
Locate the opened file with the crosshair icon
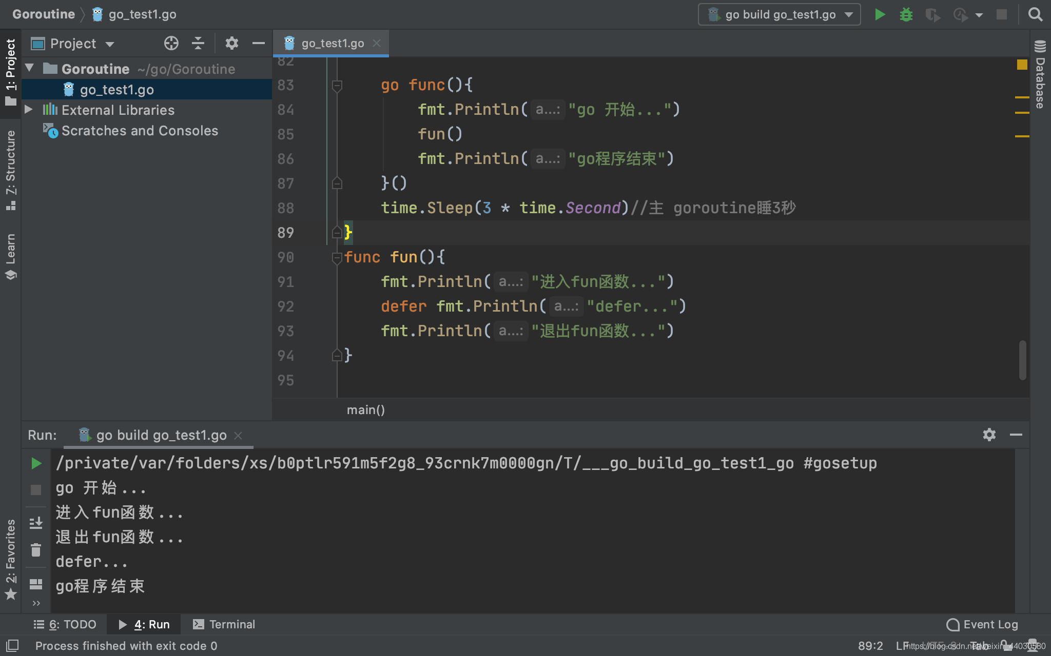click(171, 43)
